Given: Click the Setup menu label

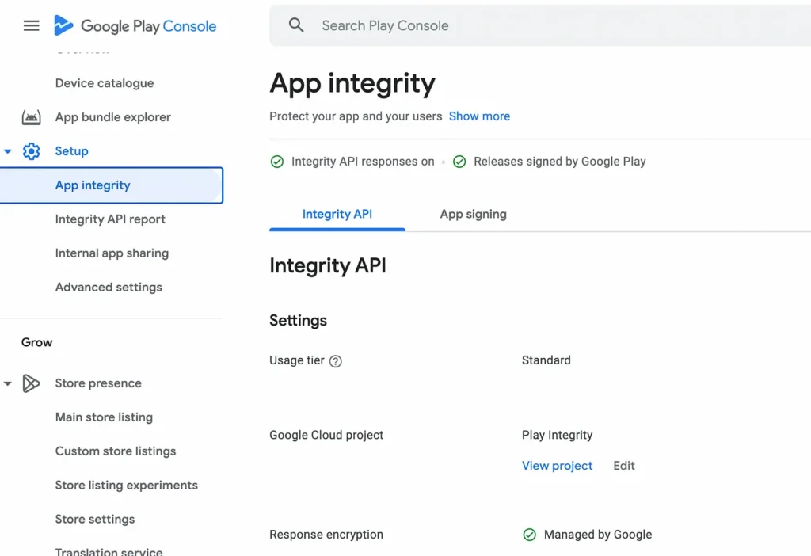Looking at the screenshot, I should coord(72,151).
